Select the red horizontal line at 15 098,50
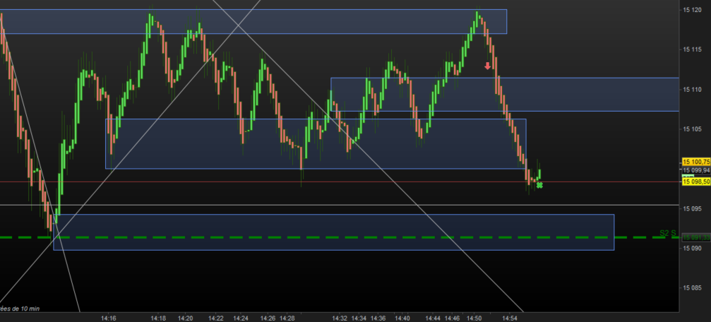Viewport: 711px width, 322px height. [339, 182]
